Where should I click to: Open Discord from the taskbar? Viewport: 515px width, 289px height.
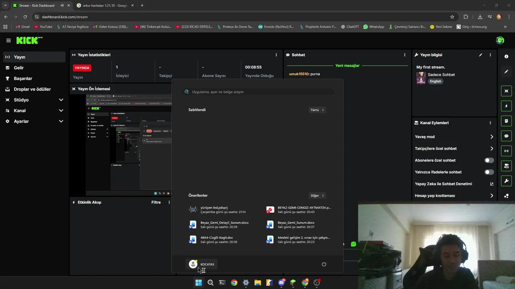point(282,283)
